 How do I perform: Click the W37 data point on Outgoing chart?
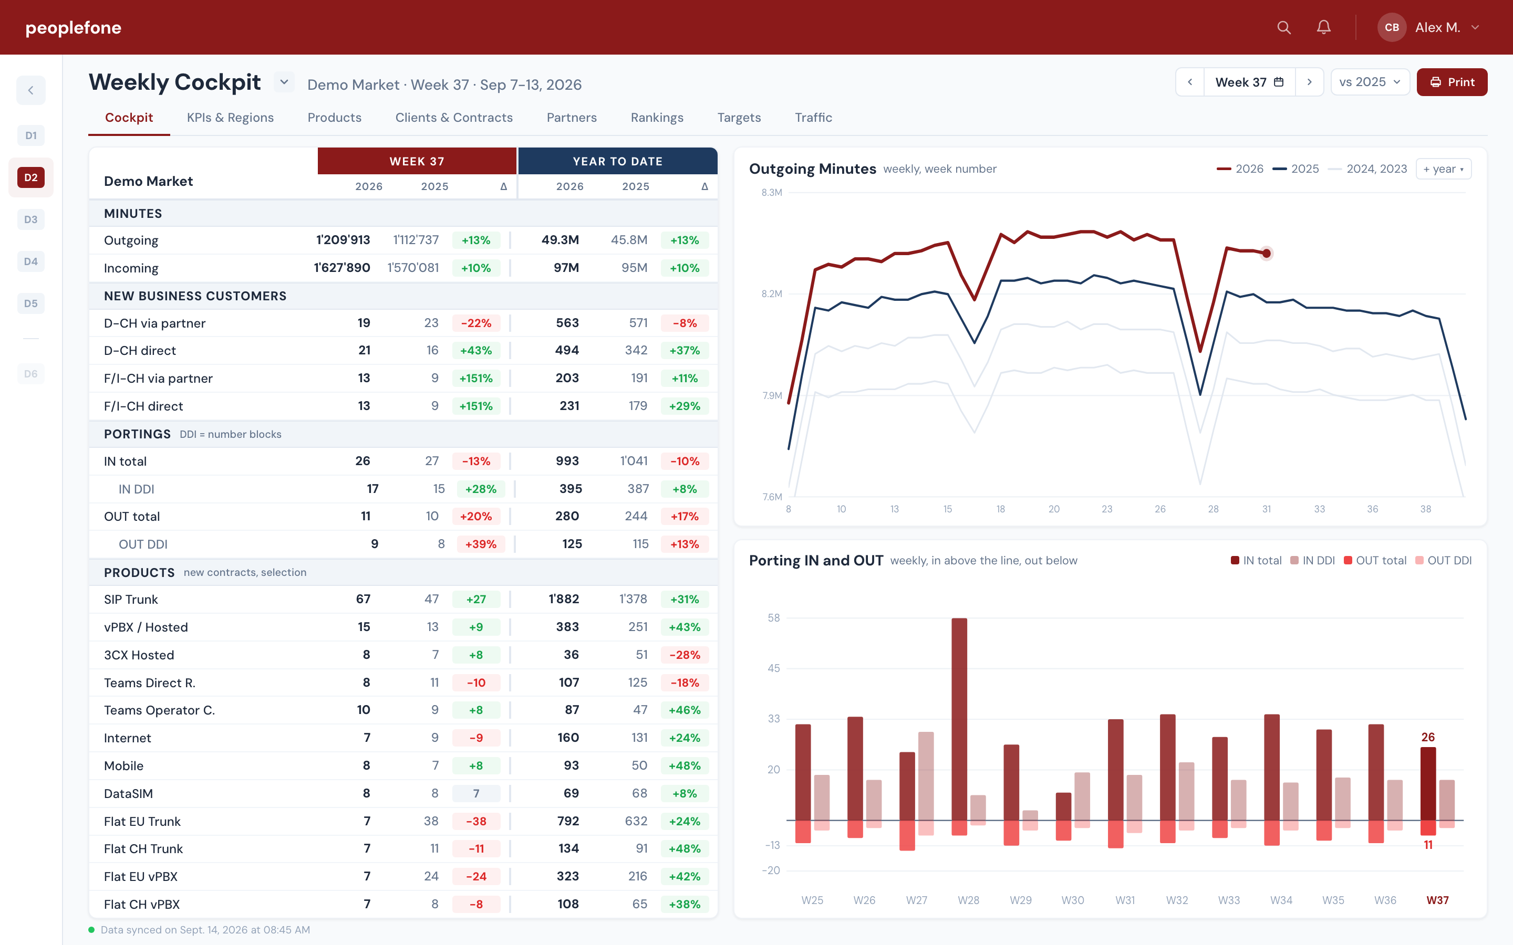[1266, 253]
